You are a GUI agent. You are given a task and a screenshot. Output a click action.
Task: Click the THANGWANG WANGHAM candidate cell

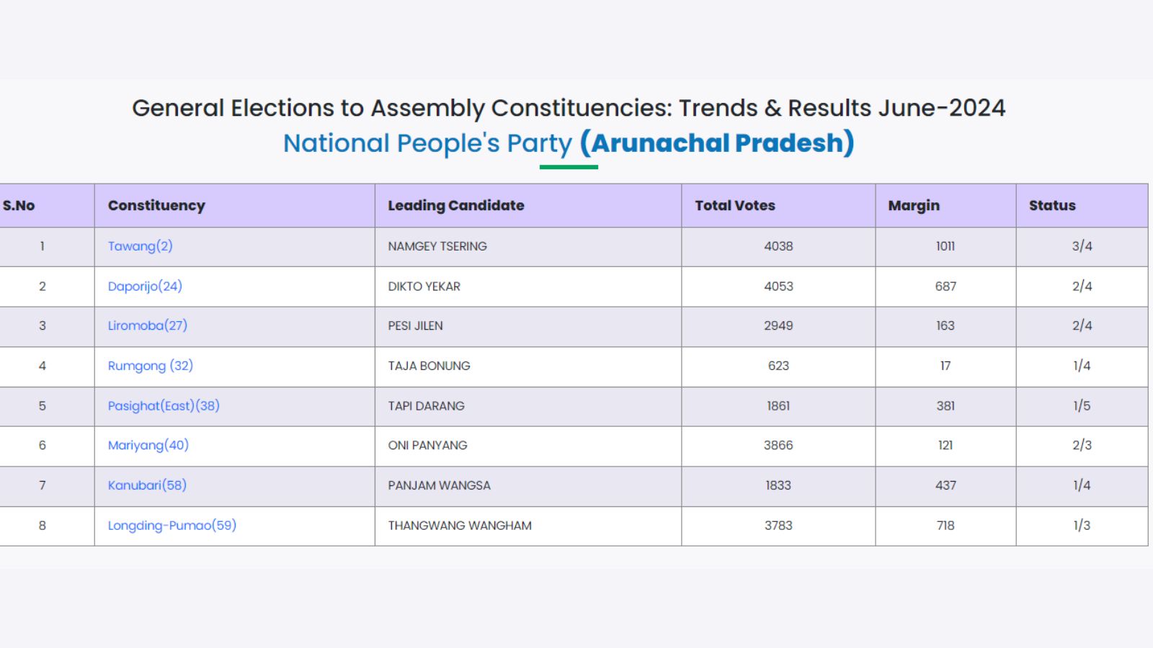[459, 526]
